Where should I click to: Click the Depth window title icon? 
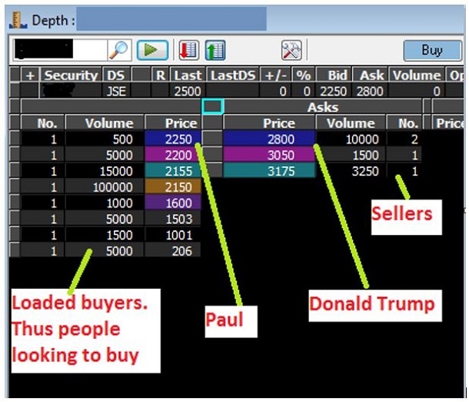click(x=15, y=19)
